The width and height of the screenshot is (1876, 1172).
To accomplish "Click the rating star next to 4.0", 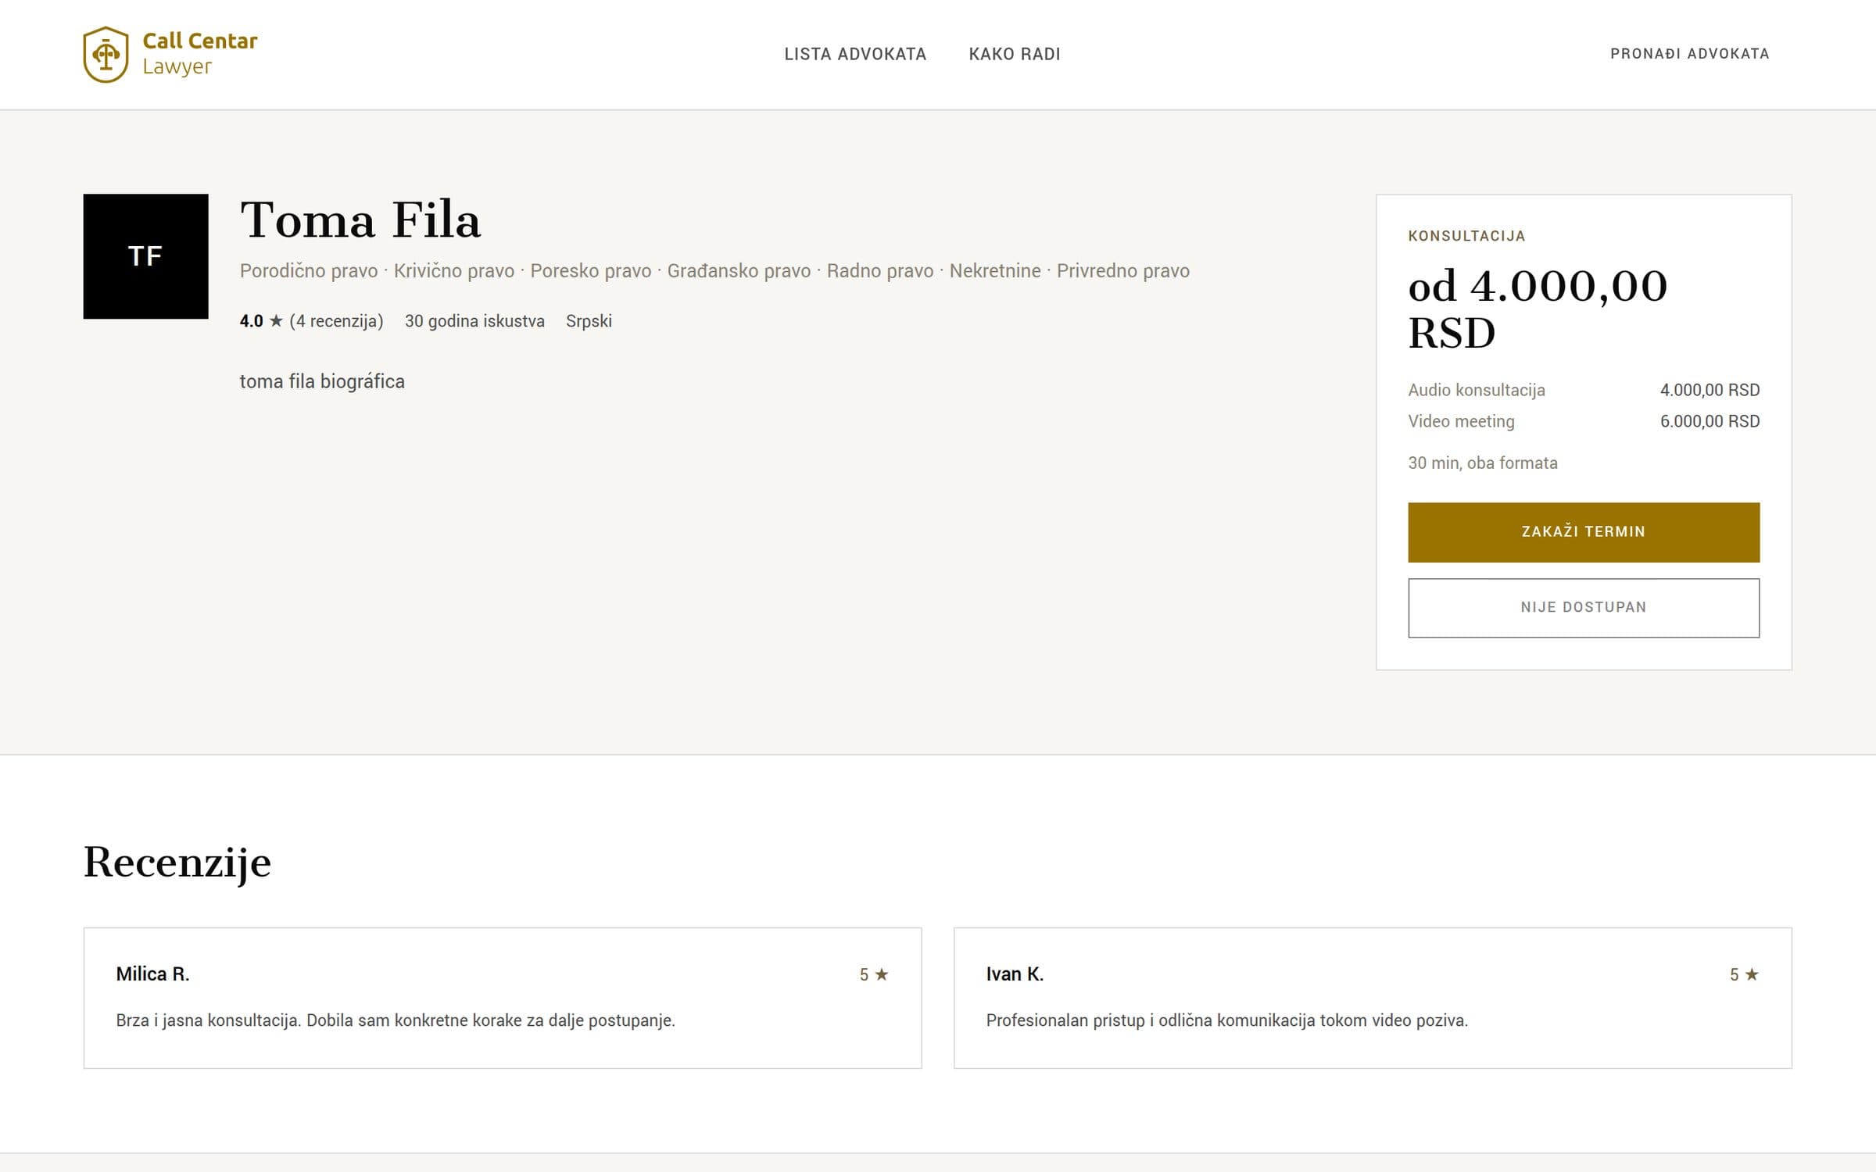I will 276,321.
